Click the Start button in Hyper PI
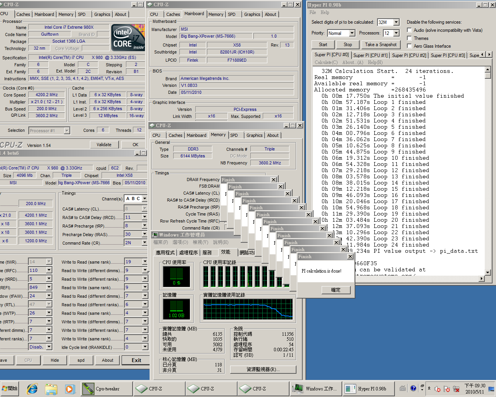Image resolution: width=496 pixels, height=397 pixels. pyautogui.click(x=323, y=45)
